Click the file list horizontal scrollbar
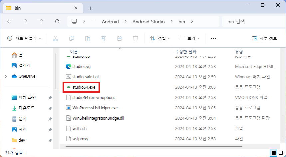 pyautogui.click(x=154, y=146)
